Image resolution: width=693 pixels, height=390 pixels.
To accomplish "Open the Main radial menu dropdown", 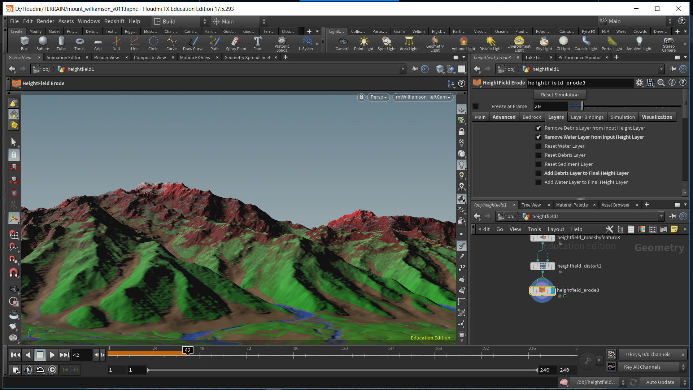I will (239, 21).
